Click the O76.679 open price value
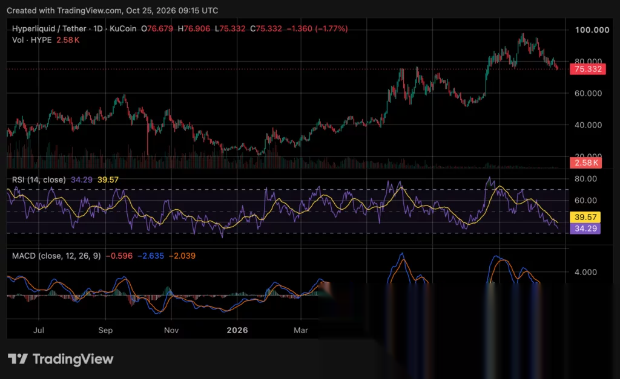 [x=157, y=29]
